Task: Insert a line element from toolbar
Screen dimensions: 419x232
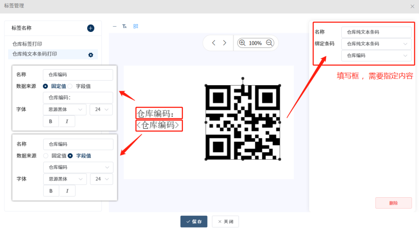Action: (115, 26)
